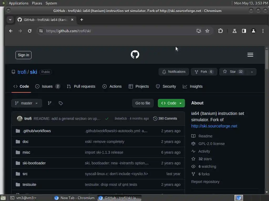This screenshot has height=201, width=269.
Task: Click the doc folder icon
Action: (18, 142)
